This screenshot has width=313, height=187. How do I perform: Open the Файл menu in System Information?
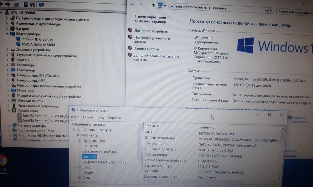75,117
